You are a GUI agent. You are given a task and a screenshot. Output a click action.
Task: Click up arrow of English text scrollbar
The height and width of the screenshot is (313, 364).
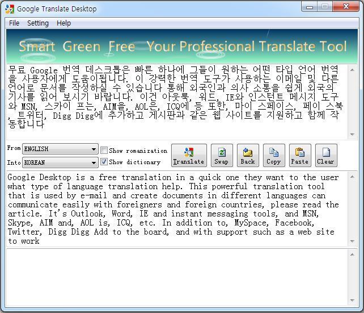pos(352,177)
